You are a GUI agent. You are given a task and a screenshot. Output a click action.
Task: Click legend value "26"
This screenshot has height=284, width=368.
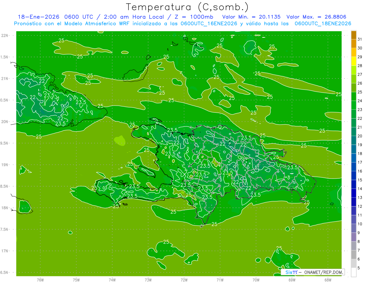coord(360,83)
